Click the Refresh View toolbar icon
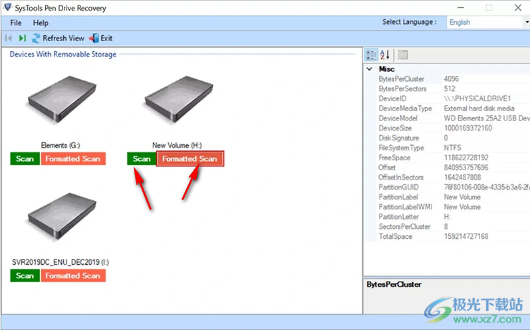Image resolution: width=530 pixels, height=330 pixels. pyautogui.click(x=37, y=39)
